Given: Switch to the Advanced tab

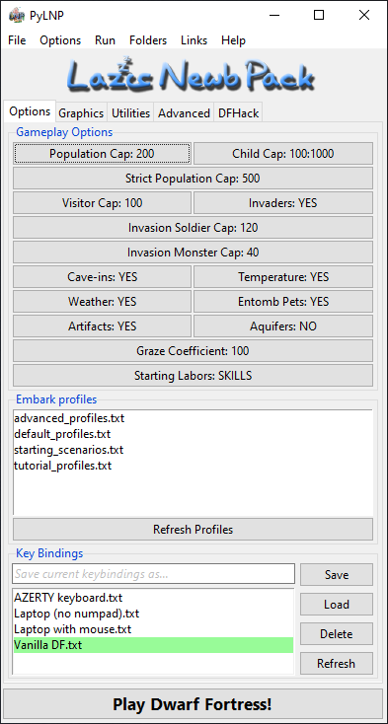Looking at the screenshot, I should pos(184,113).
